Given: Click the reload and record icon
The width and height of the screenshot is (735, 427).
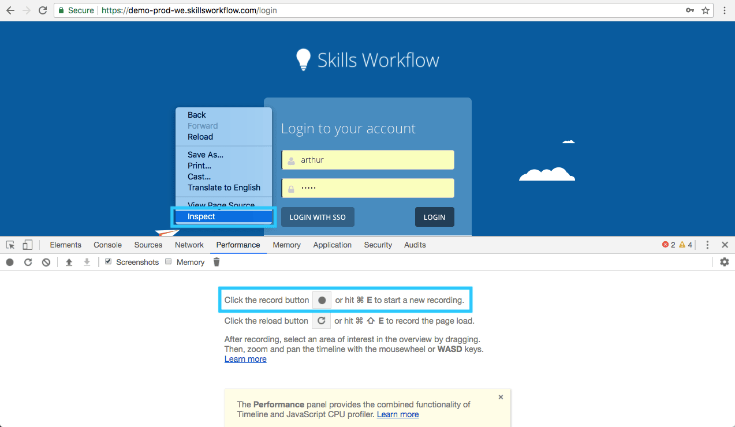Looking at the screenshot, I should (x=28, y=262).
